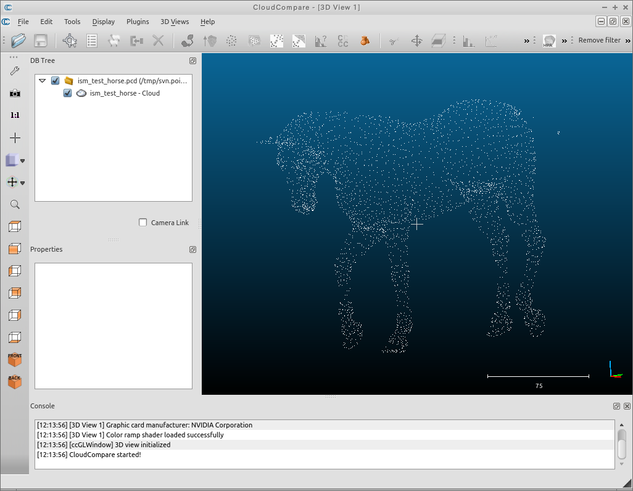This screenshot has height=491, width=633.
Task: Open the view projection cube dropdown arrow
Action: (x=23, y=161)
